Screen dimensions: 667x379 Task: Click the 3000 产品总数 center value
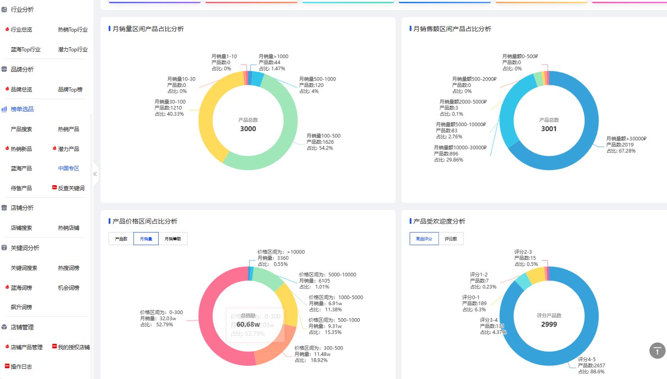[248, 129]
